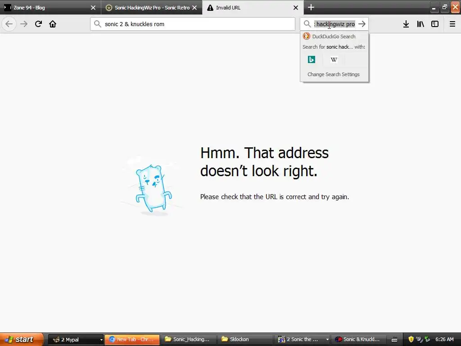Open the Sonic_Hacking folder from the taskbar
Screen dimensions: 461x346
coord(189,340)
